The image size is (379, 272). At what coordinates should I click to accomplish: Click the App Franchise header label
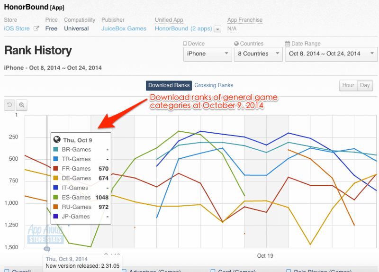(245, 20)
